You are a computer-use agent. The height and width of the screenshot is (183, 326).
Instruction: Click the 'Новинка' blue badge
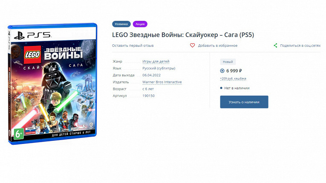(x=121, y=24)
